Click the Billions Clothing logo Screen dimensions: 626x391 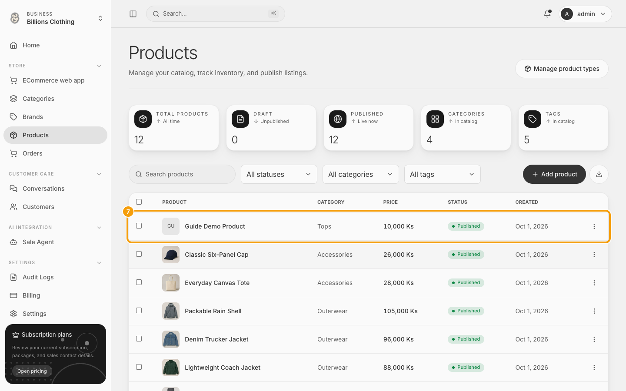tap(15, 18)
